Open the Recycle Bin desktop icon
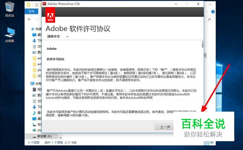Viewport: 243px width, 150px height. click(9, 9)
